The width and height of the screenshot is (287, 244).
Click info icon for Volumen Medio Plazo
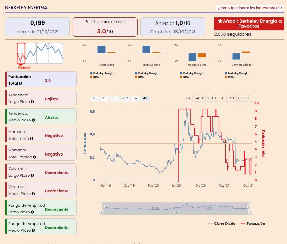(33, 194)
